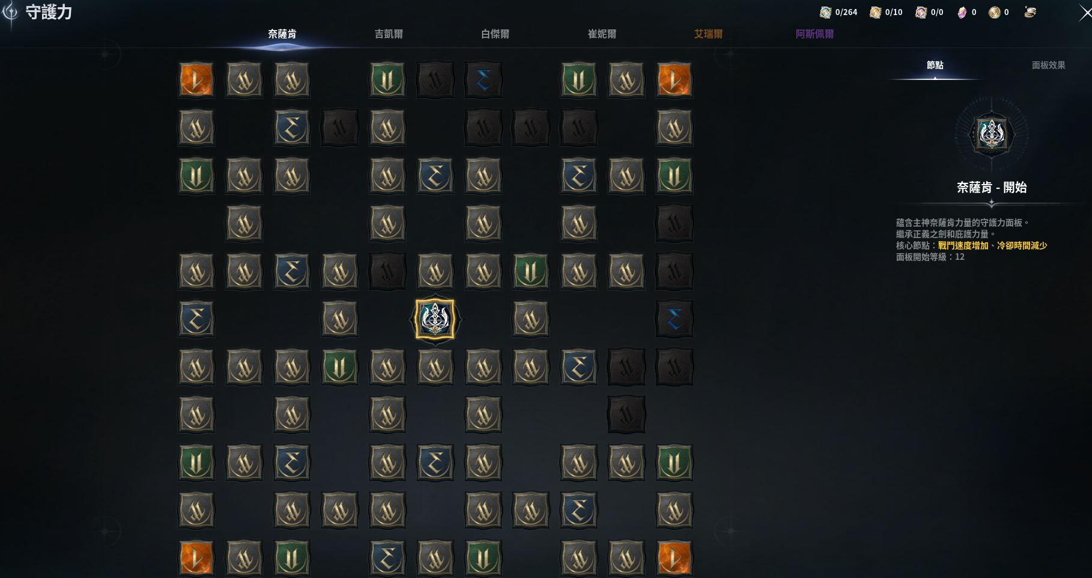Image resolution: width=1092 pixels, height=578 pixels.
Task: Open the 崔妮爾 panel tab
Action: 602,34
